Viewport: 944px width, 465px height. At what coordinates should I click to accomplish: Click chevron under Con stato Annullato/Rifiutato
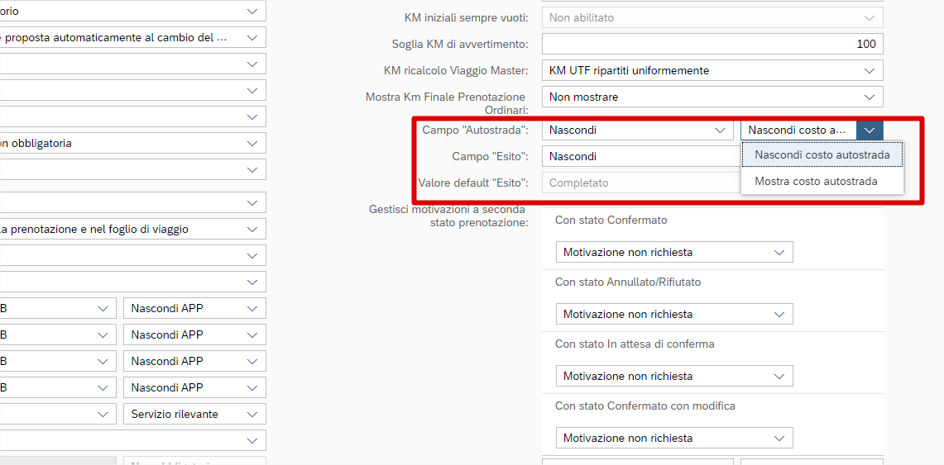pyautogui.click(x=779, y=314)
